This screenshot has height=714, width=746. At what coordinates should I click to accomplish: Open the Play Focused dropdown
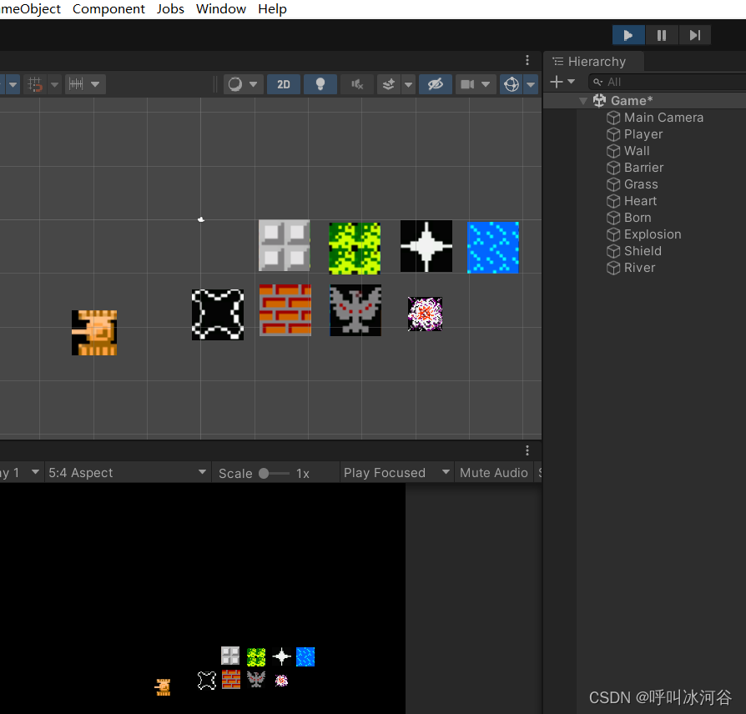click(x=396, y=473)
